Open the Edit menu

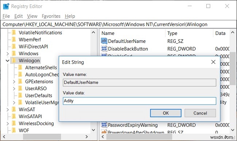19,16
